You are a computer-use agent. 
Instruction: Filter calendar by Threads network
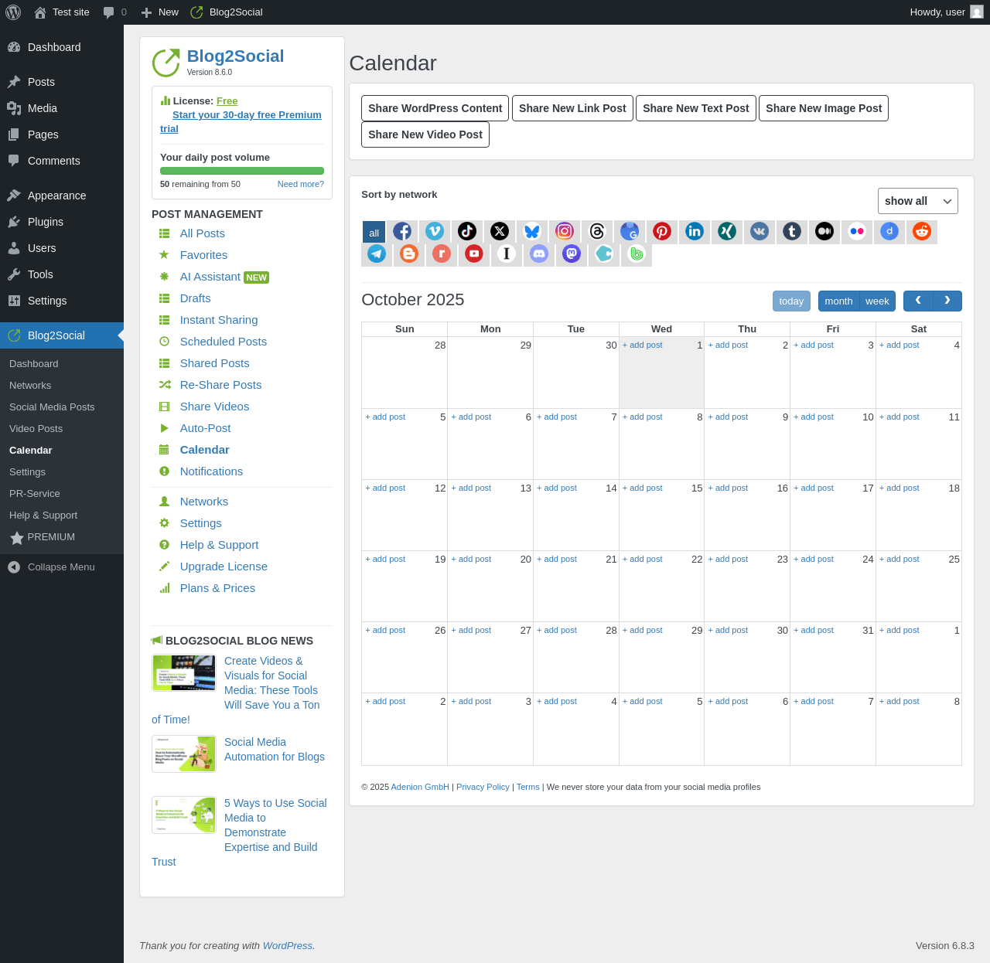click(x=597, y=231)
